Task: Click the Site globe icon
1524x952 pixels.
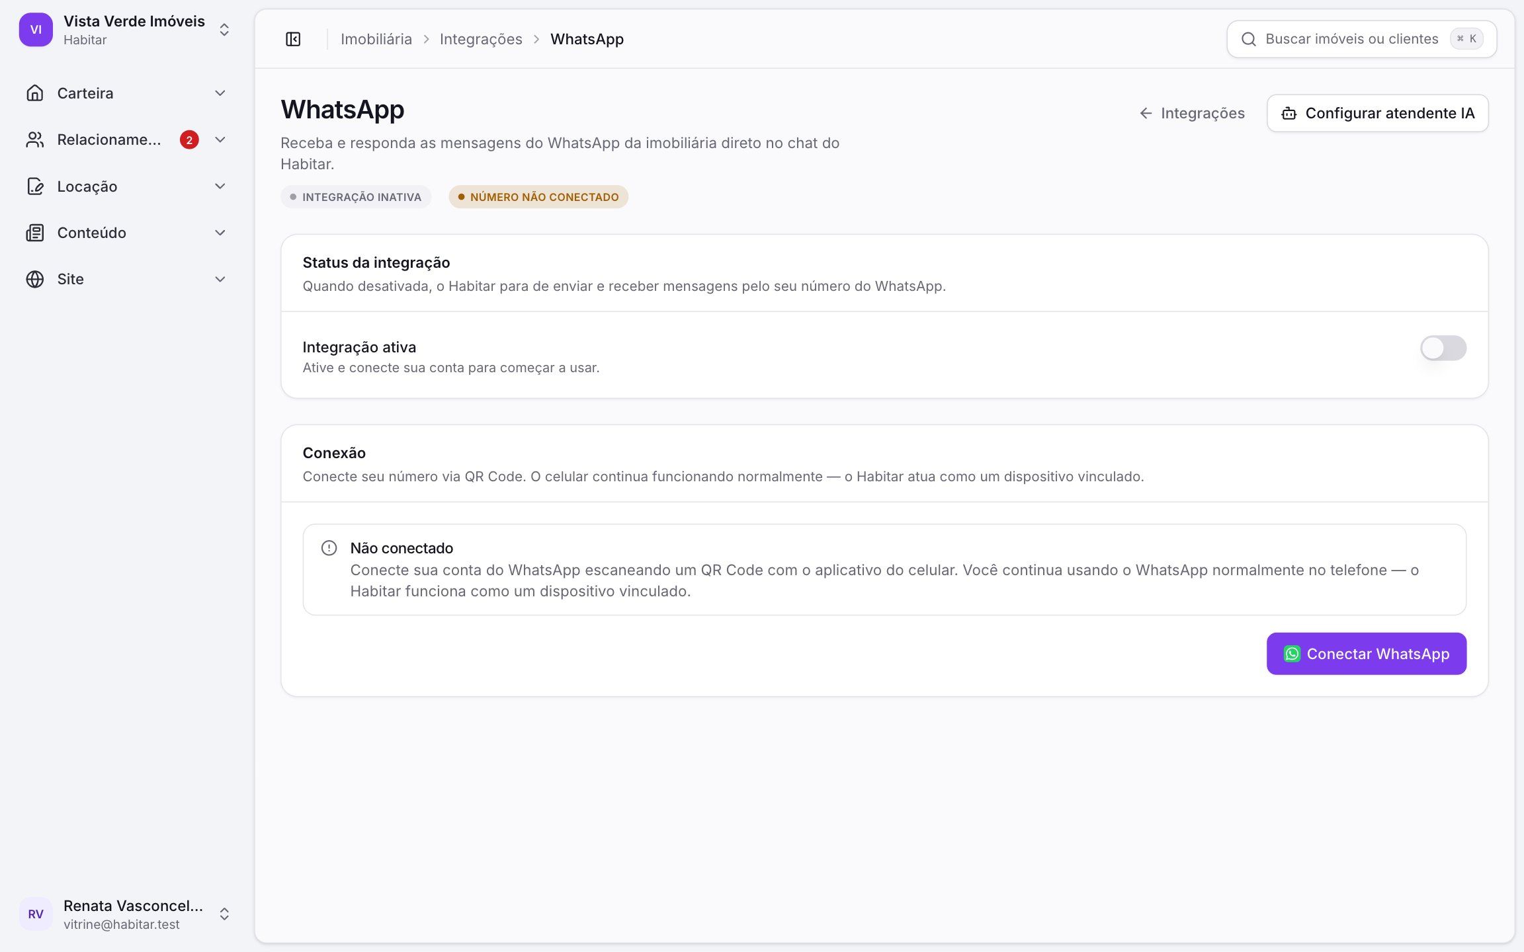Action: 35,279
